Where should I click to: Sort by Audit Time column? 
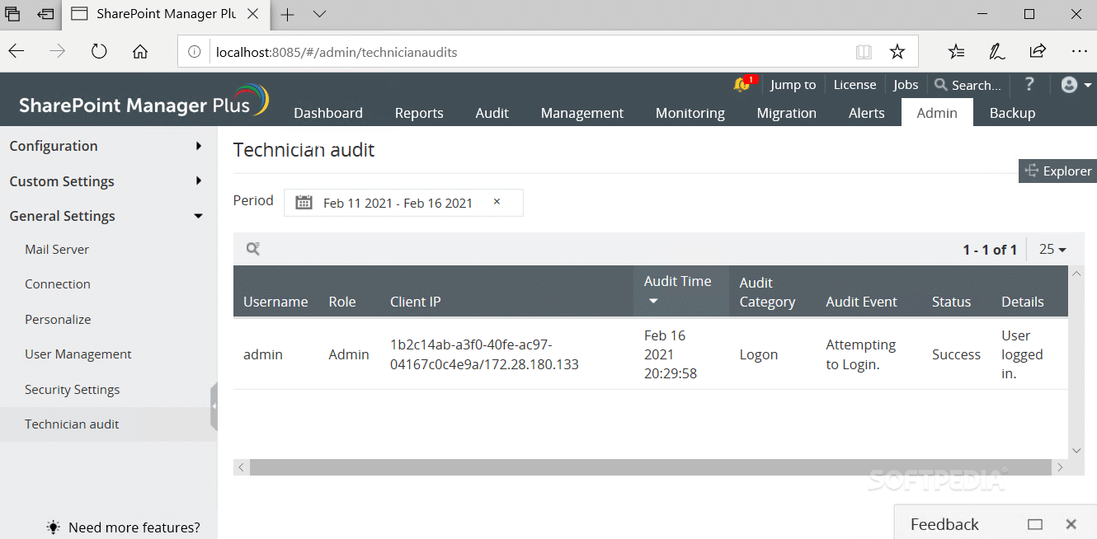680,291
